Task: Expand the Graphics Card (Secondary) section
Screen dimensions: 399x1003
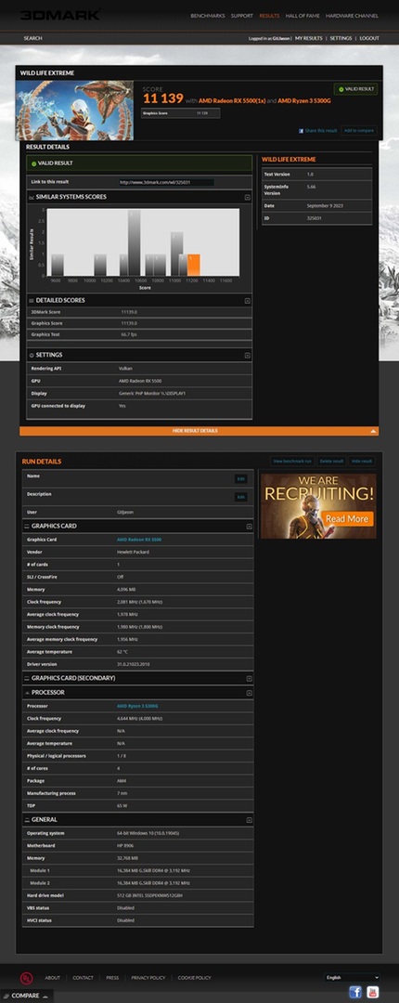Action: [249, 679]
